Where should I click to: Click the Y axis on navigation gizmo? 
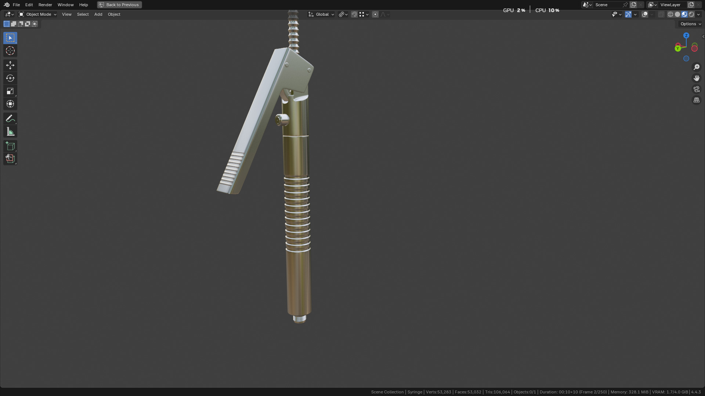[678, 48]
